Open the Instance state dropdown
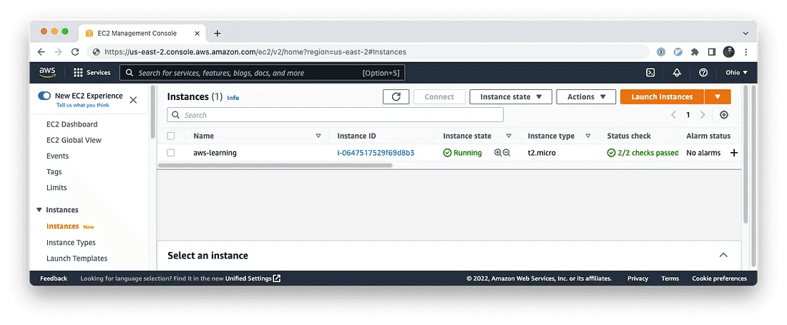787x325 pixels. (510, 96)
